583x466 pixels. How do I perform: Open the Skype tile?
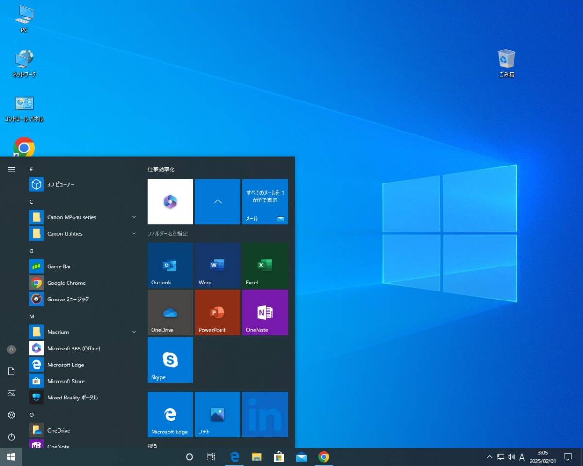[x=170, y=360]
